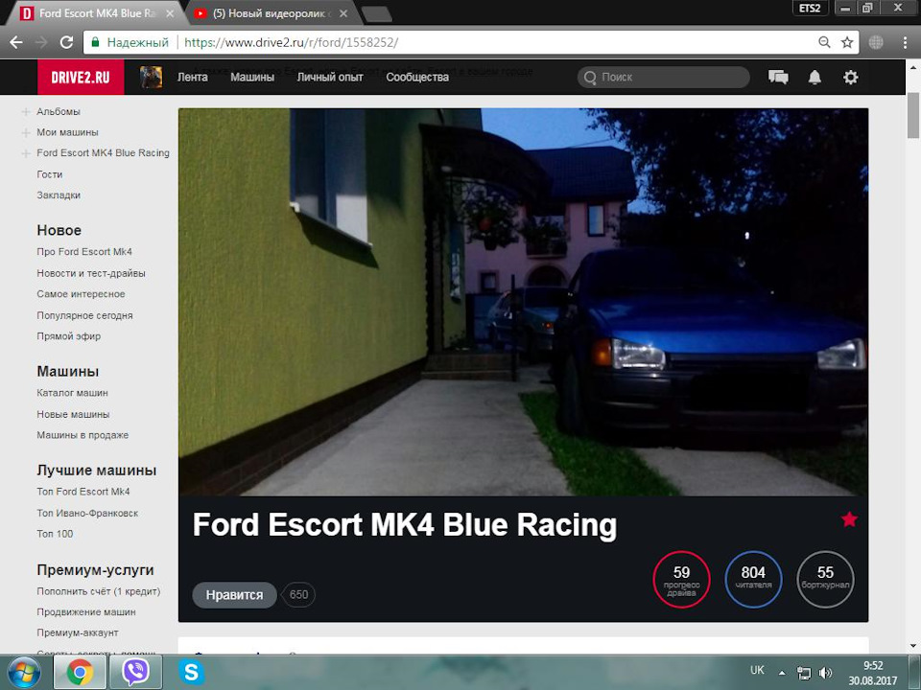Viewport: 921px width, 690px height.
Task: Open Продвижение машин link
Action: pos(86,612)
